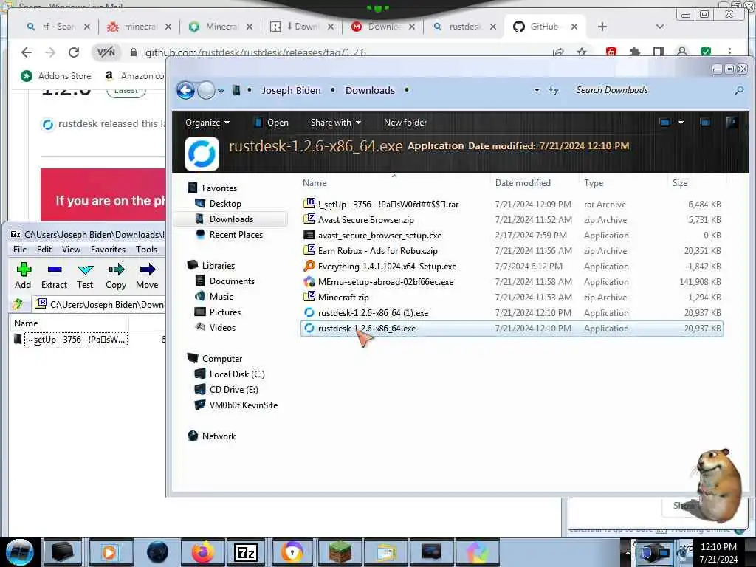The height and width of the screenshot is (567, 756).
Task: Open 7-Zip Favorites menu
Action: 108,250
